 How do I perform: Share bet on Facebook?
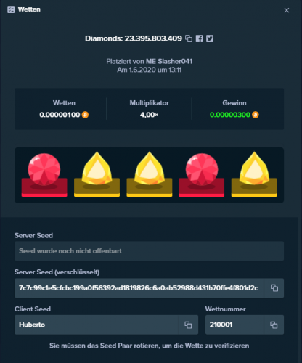pyautogui.click(x=199, y=38)
